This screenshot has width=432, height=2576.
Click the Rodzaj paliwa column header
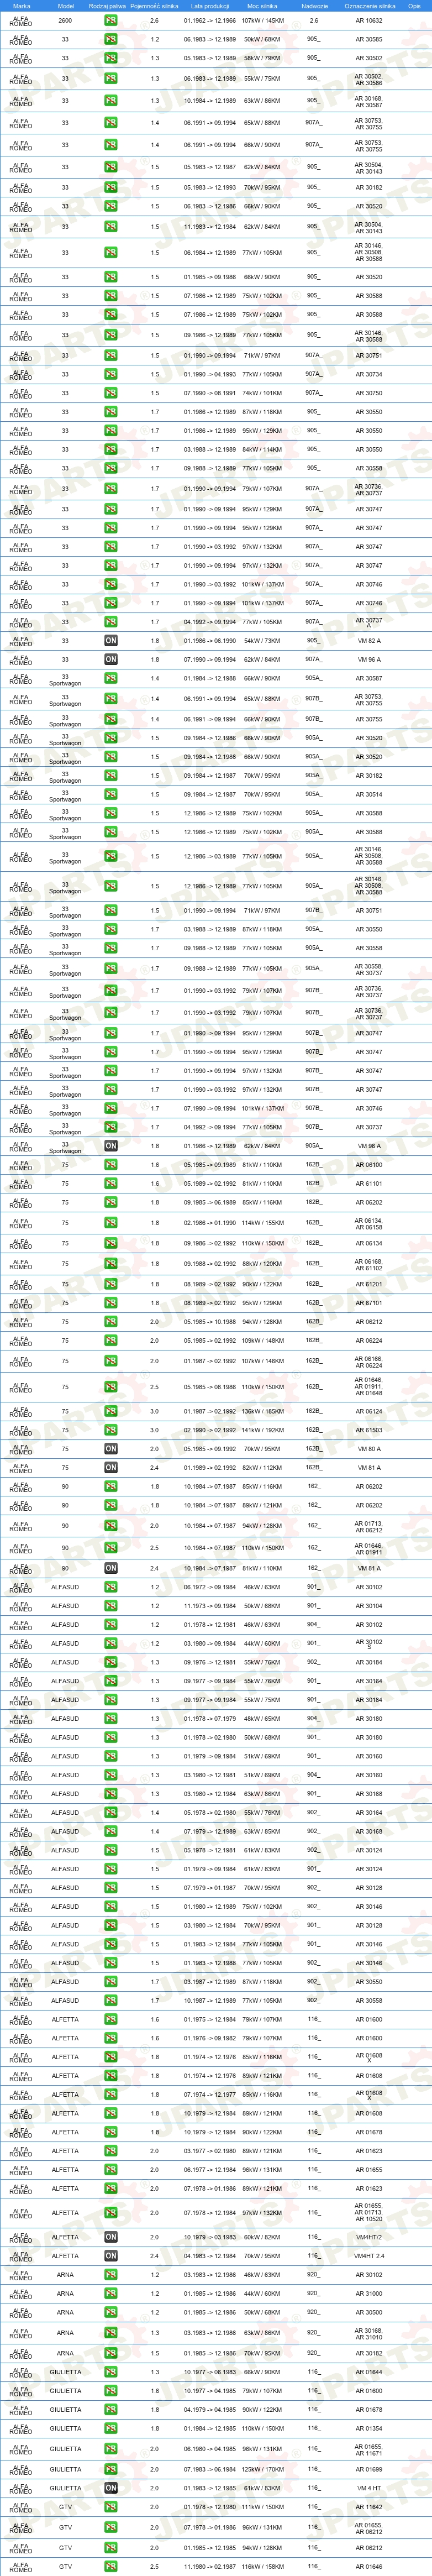tap(108, 6)
